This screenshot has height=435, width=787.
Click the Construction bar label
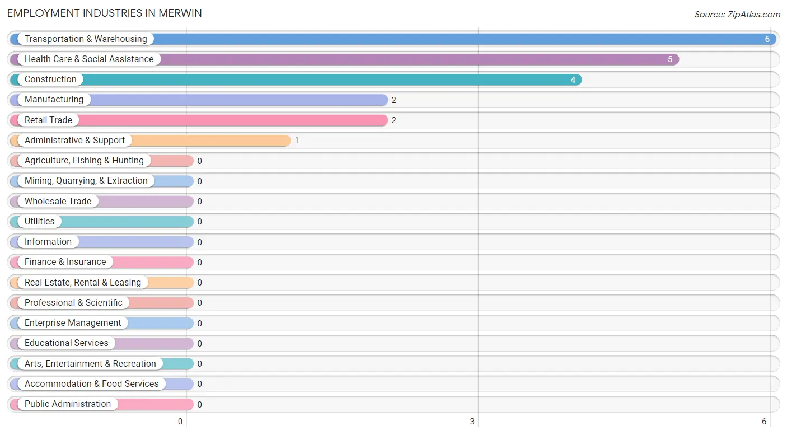pyautogui.click(x=50, y=79)
